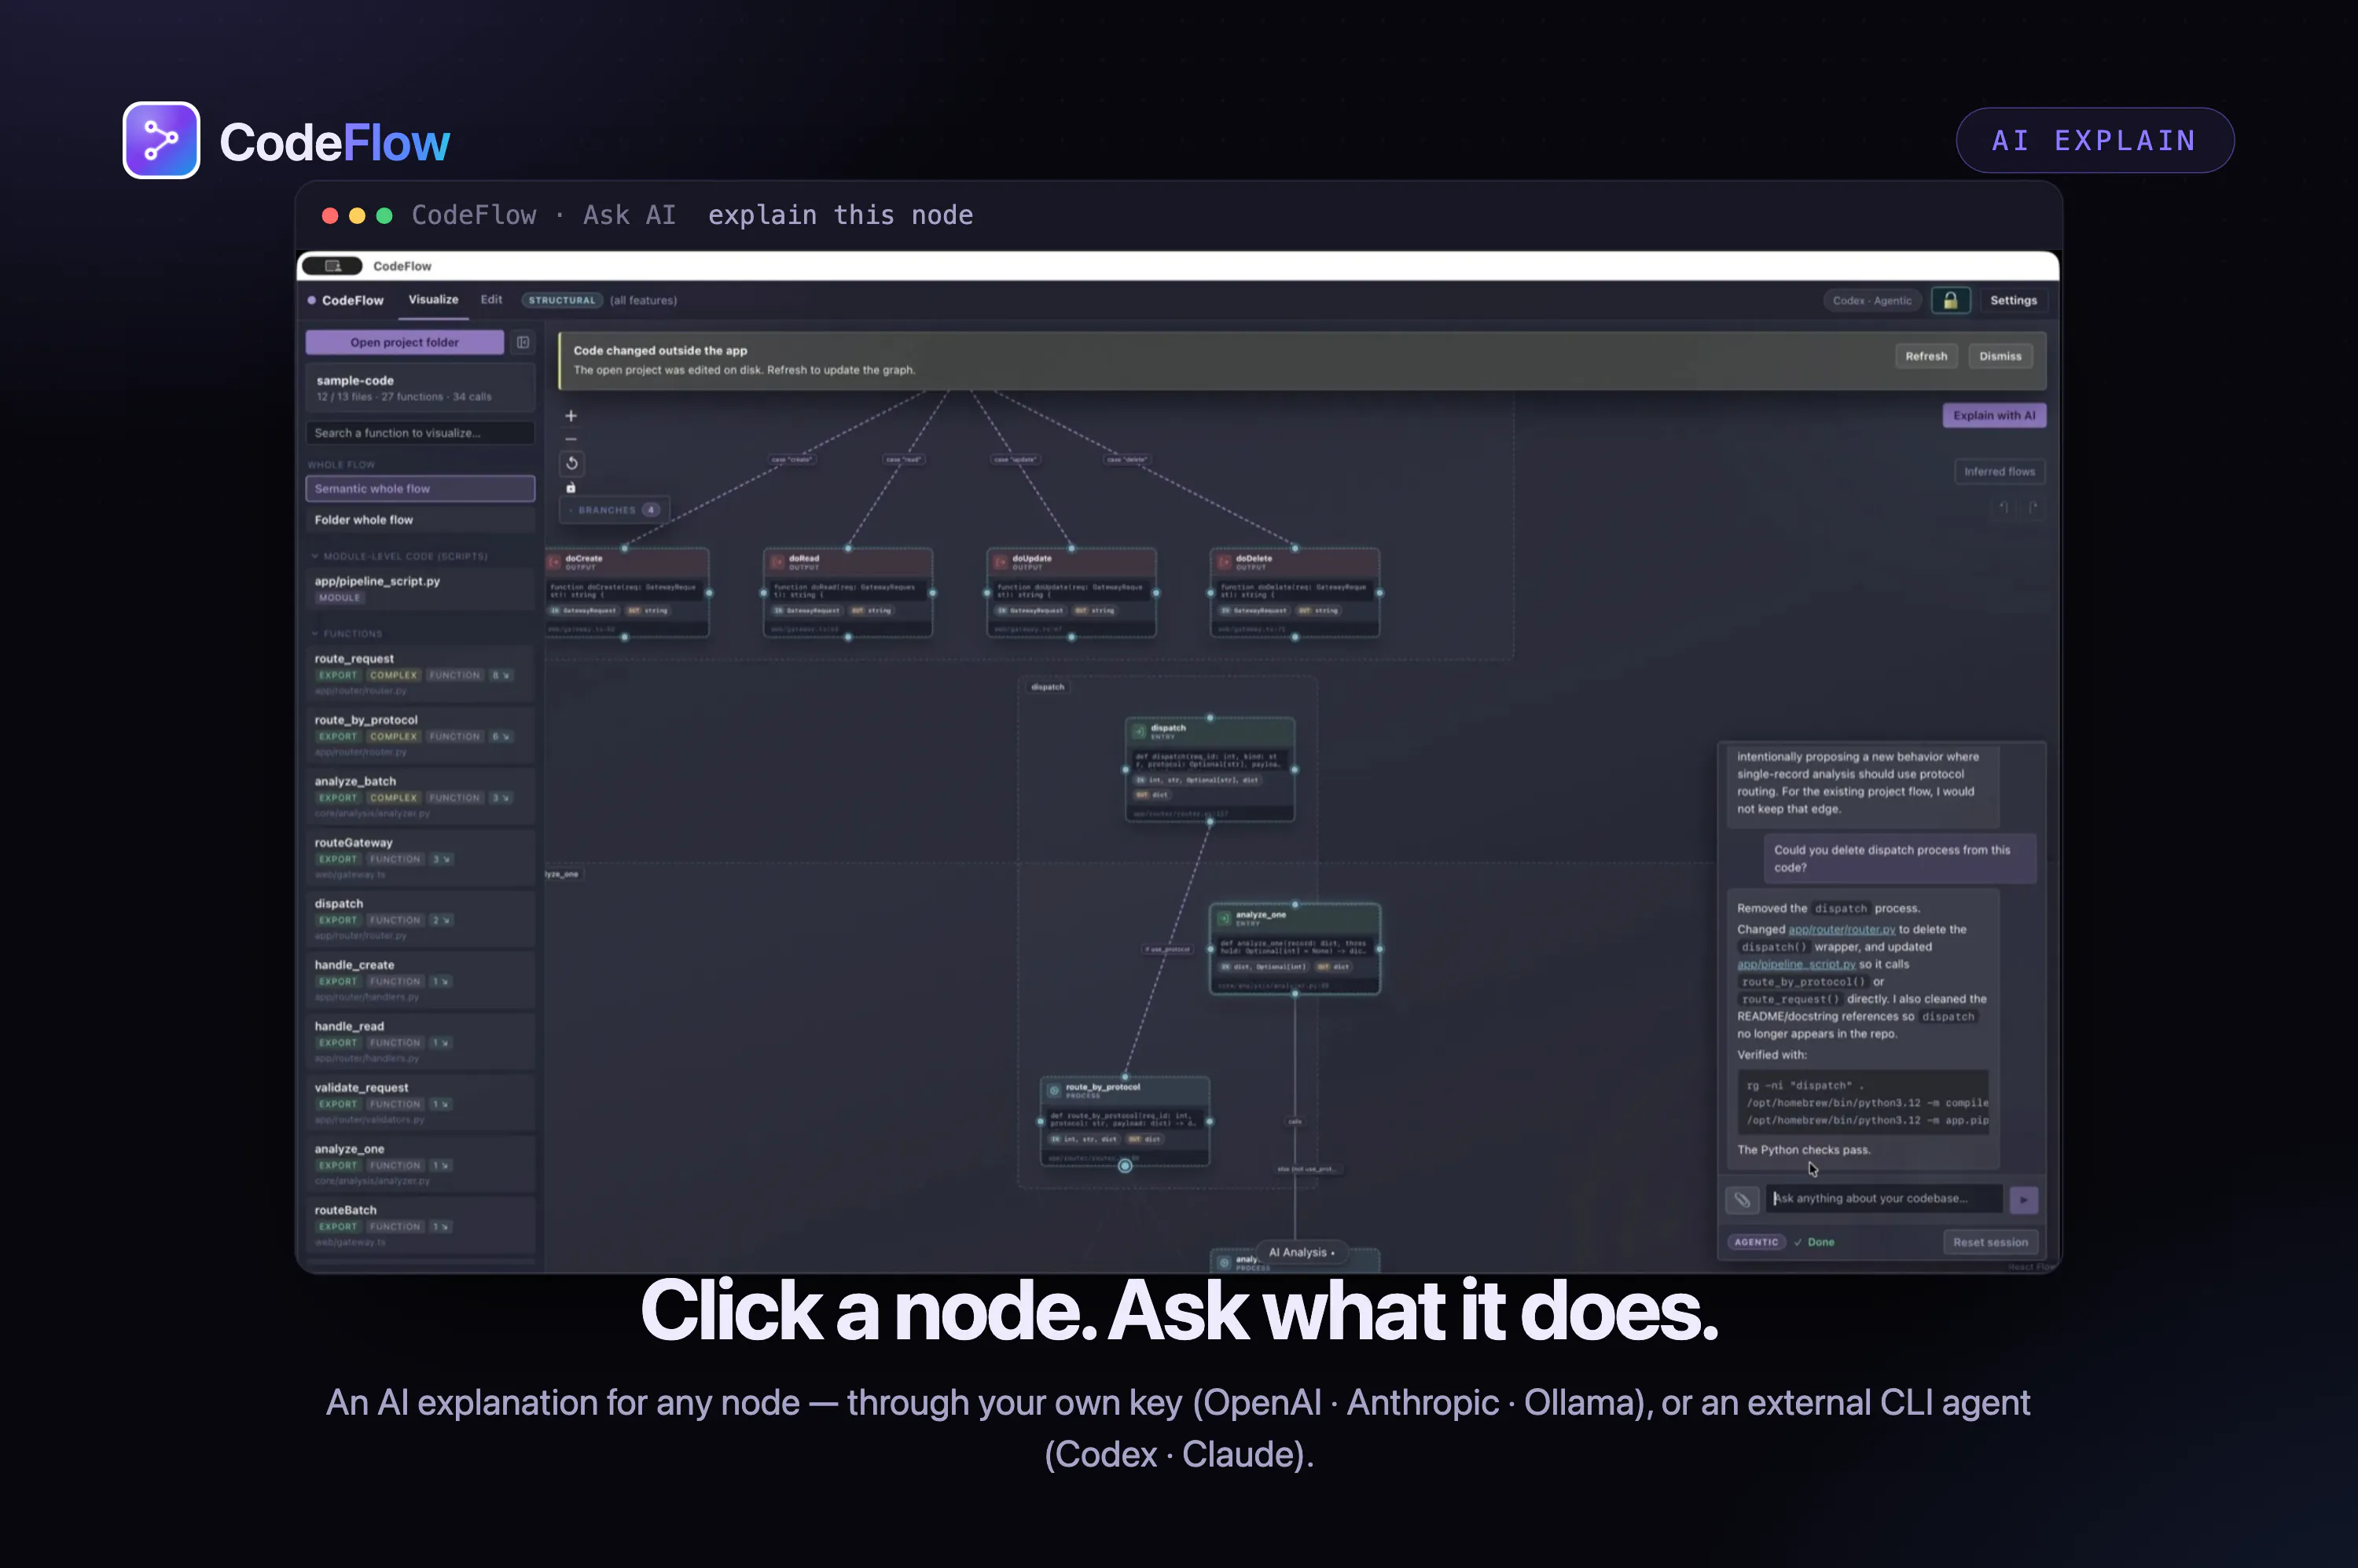This screenshot has width=2358, height=1568.
Task: Click the dispatch node entry icon
Action: click(1139, 731)
